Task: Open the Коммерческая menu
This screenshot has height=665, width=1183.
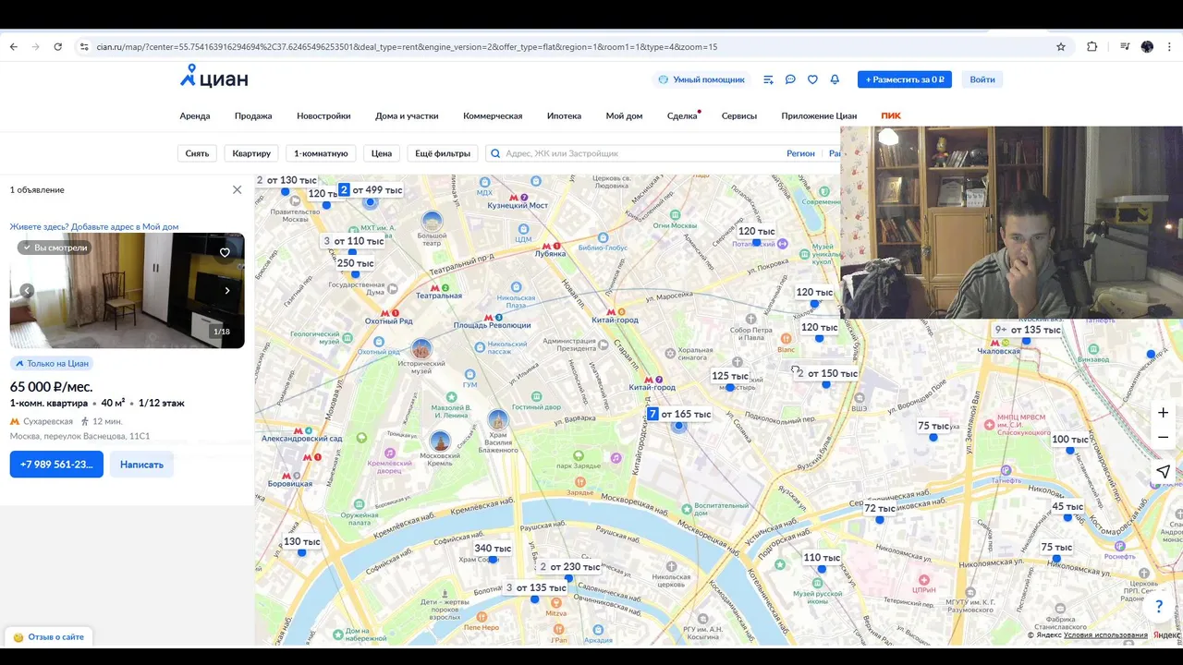Action: pos(493,115)
